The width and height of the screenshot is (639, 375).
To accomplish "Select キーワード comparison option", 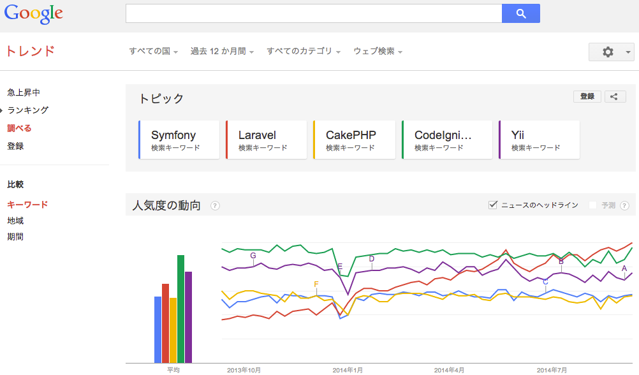I will 27,205.
